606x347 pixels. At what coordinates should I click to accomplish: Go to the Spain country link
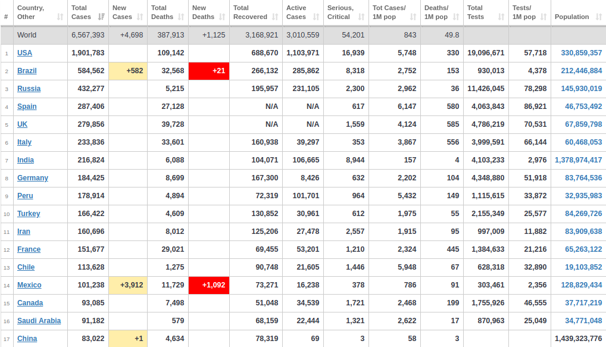click(27, 107)
